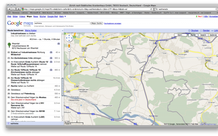Open the Mehr dropdown in Google navigation
Image resolution: width=218 pixels, height=136 pixels.
pyautogui.click(x=62, y=16)
